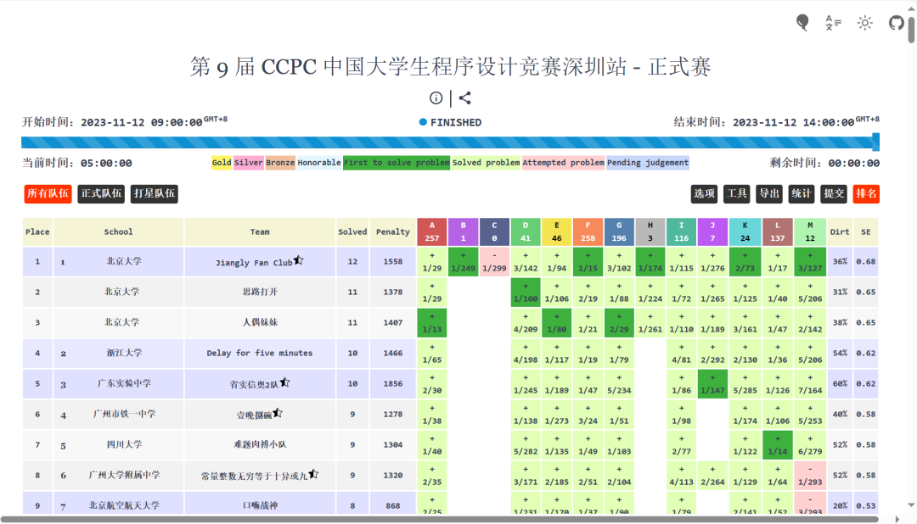Switch to the 排名 ranking view
Viewport: 917px width, 524px height.
coord(866,194)
